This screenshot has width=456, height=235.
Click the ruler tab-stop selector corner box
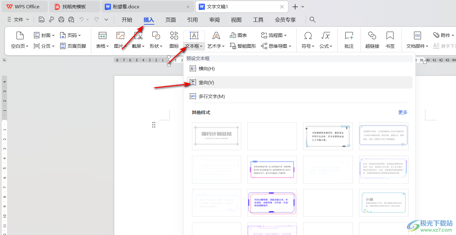(4, 60)
